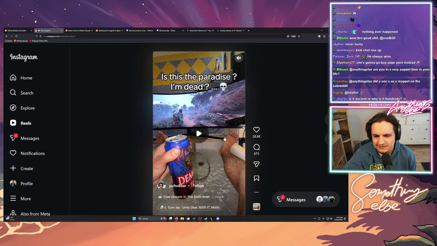Go to the Explore page
This screenshot has width=437, height=246.
[x=22, y=108]
